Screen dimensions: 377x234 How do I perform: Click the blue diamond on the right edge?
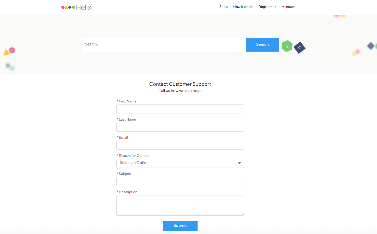tap(371, 46)
